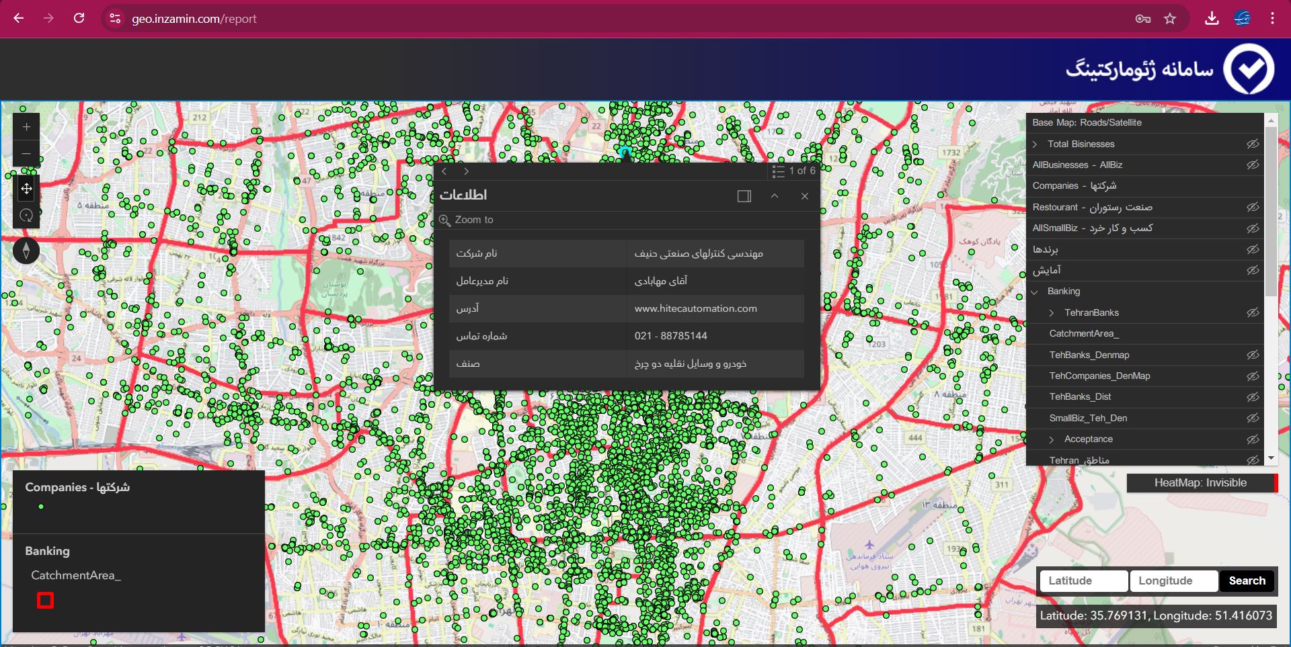Expand the Total Businesses group

tap(1035, 144)
